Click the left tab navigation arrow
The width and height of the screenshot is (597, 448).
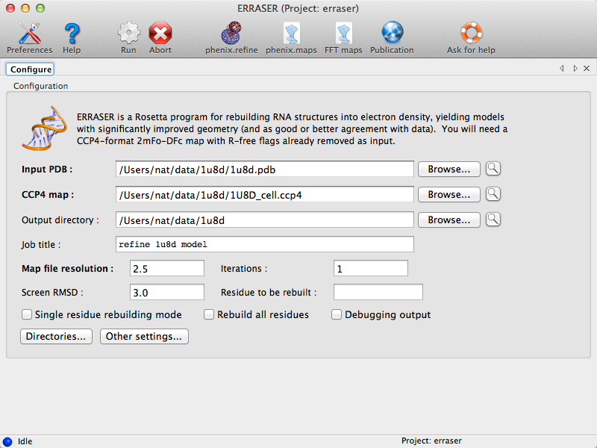click(562, 68)
